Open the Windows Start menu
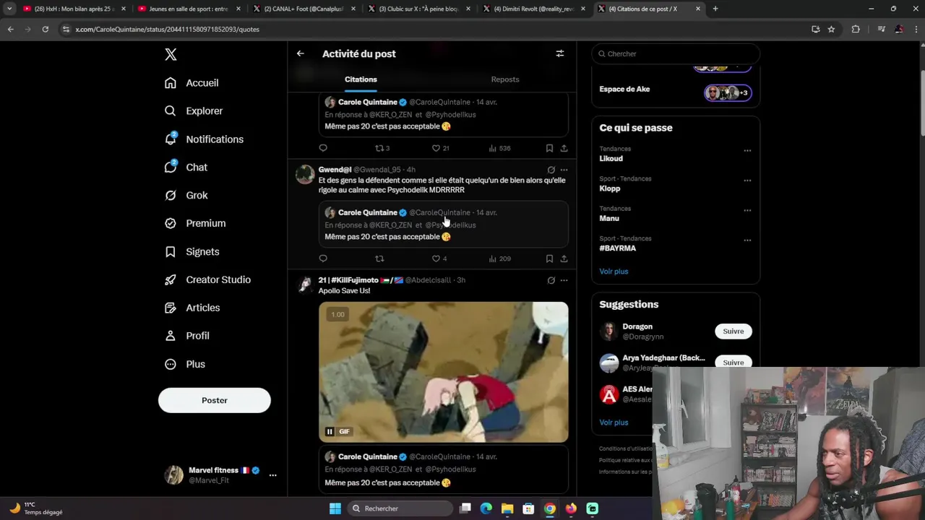925x520 pixels. tap(335, 508)
